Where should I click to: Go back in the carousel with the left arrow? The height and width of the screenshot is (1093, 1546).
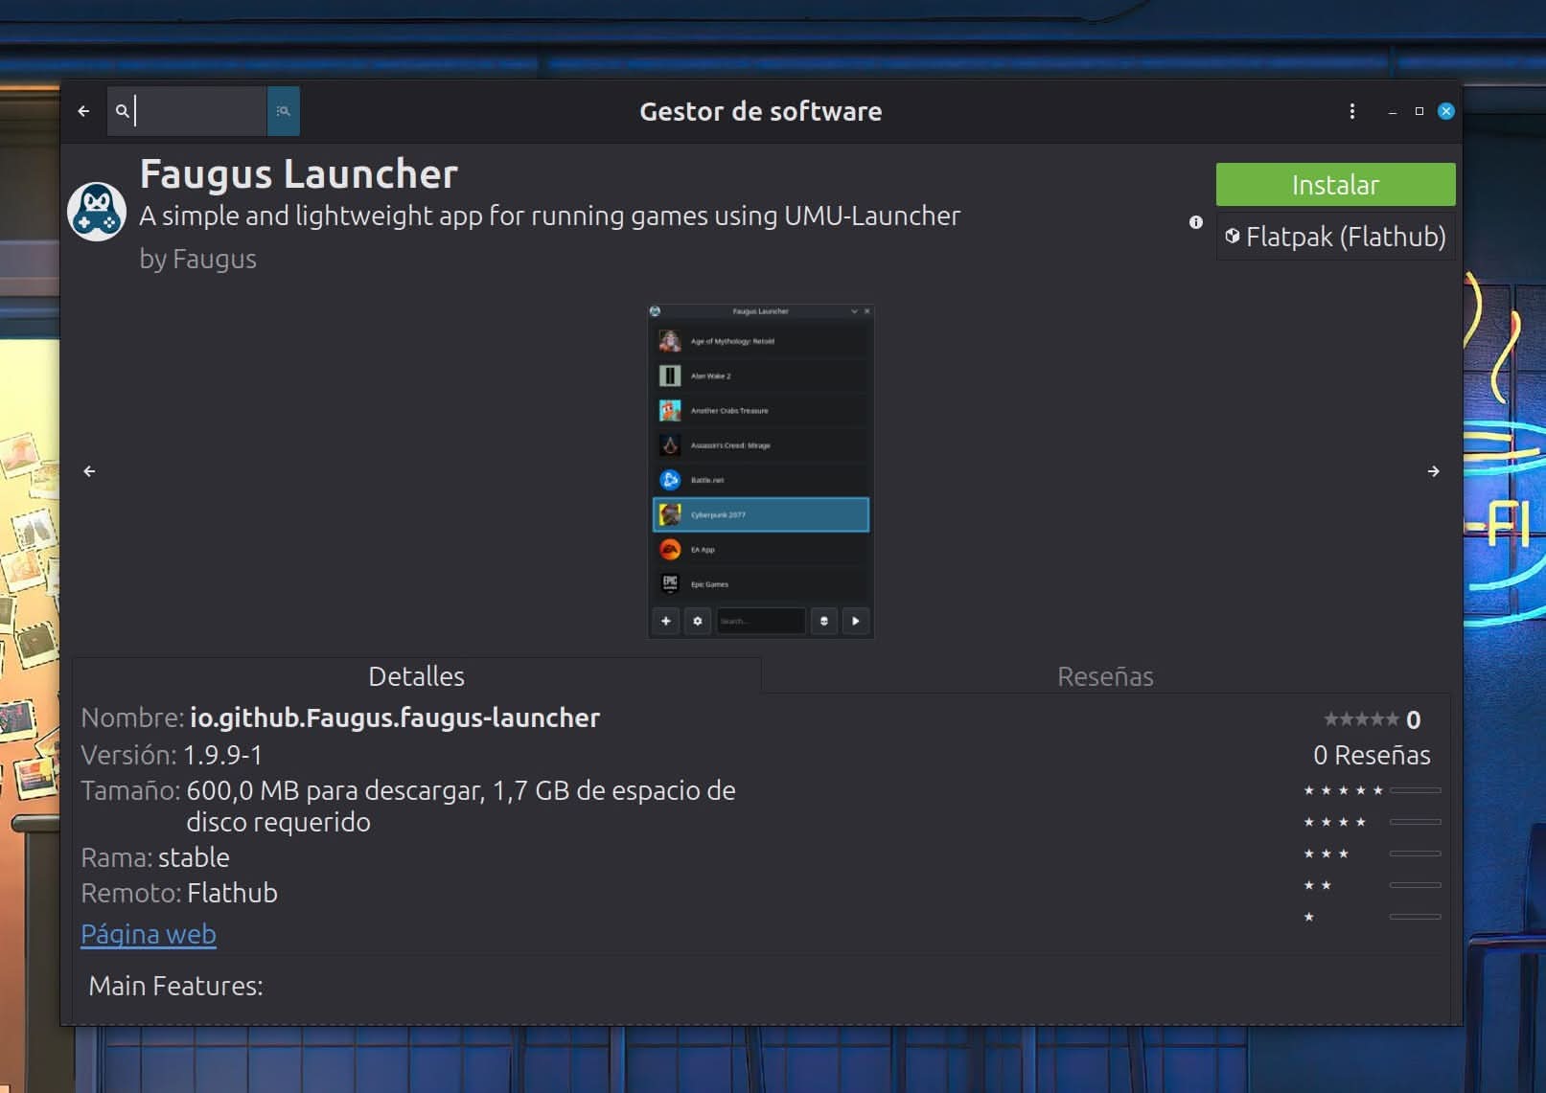(x=90, y=471)
